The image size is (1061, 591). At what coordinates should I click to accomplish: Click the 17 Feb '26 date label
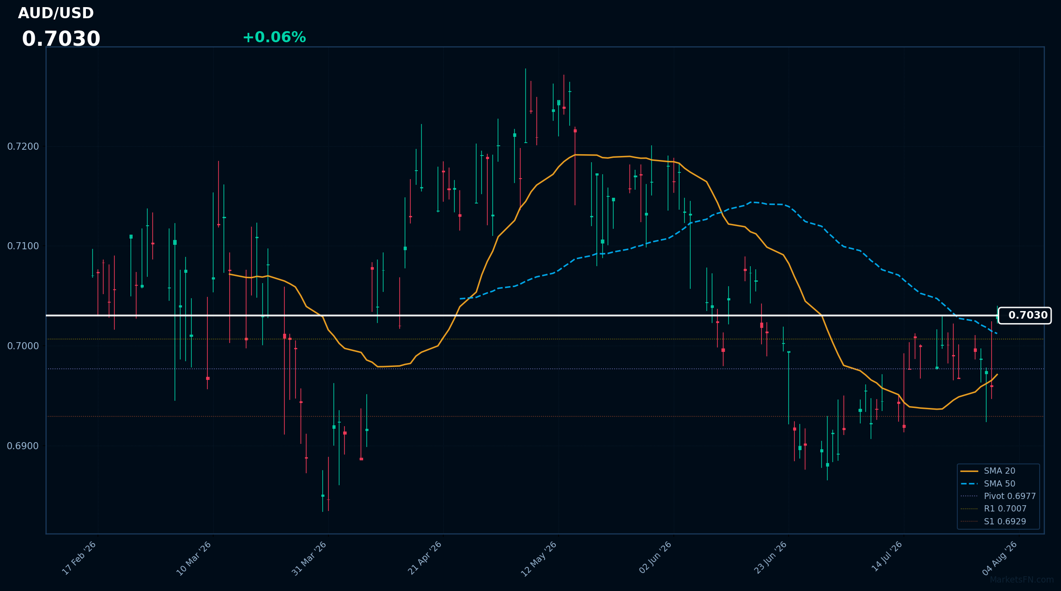click(x=79, y=558)
